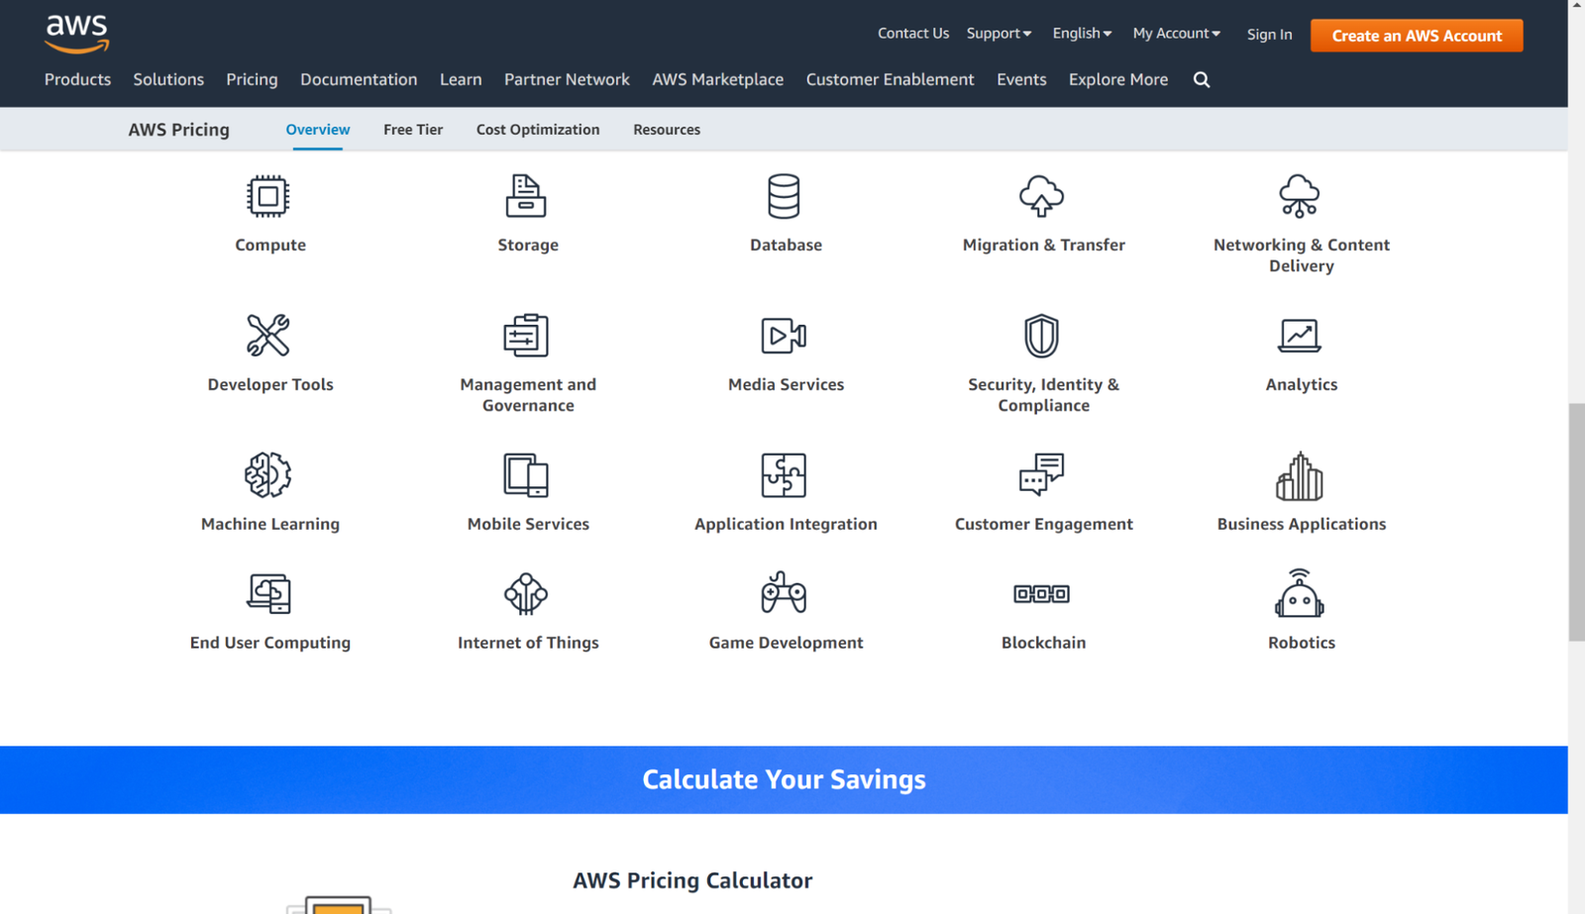The width and height of the screenshot is (1585, 914).
Task: Open the Events menu
Action: 1021,79
